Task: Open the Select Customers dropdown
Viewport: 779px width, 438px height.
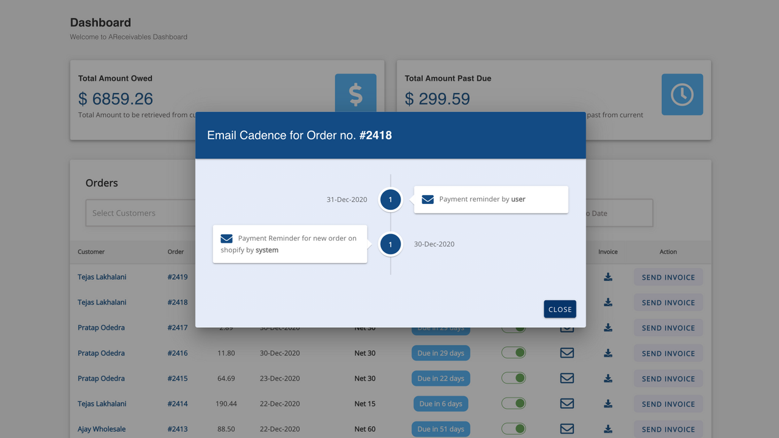Action: point(140,213)
